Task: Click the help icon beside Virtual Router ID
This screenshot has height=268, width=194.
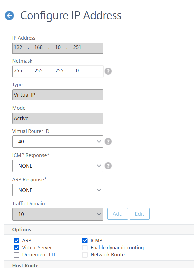Action: pyautogui.click(x=108, y=142)
